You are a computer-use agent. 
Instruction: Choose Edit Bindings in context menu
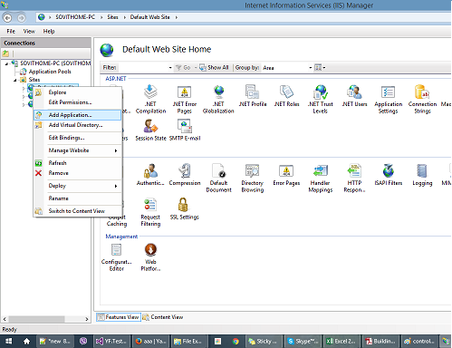[78, 138]
